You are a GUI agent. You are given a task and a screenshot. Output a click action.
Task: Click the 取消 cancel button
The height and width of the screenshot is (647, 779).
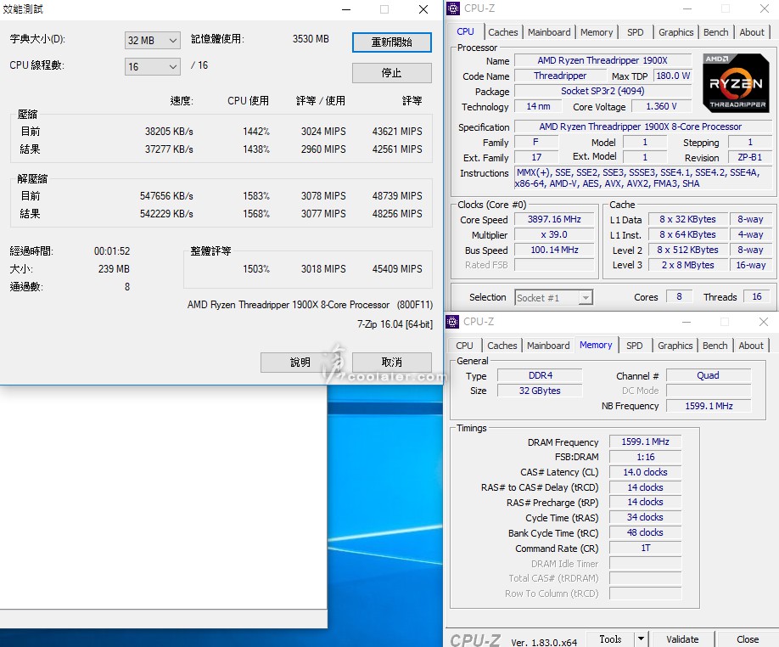[x=391, y=363]
